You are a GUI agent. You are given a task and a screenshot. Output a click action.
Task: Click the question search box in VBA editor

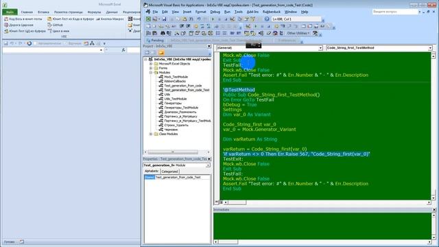pyautogui.click(x=395, y=12)
